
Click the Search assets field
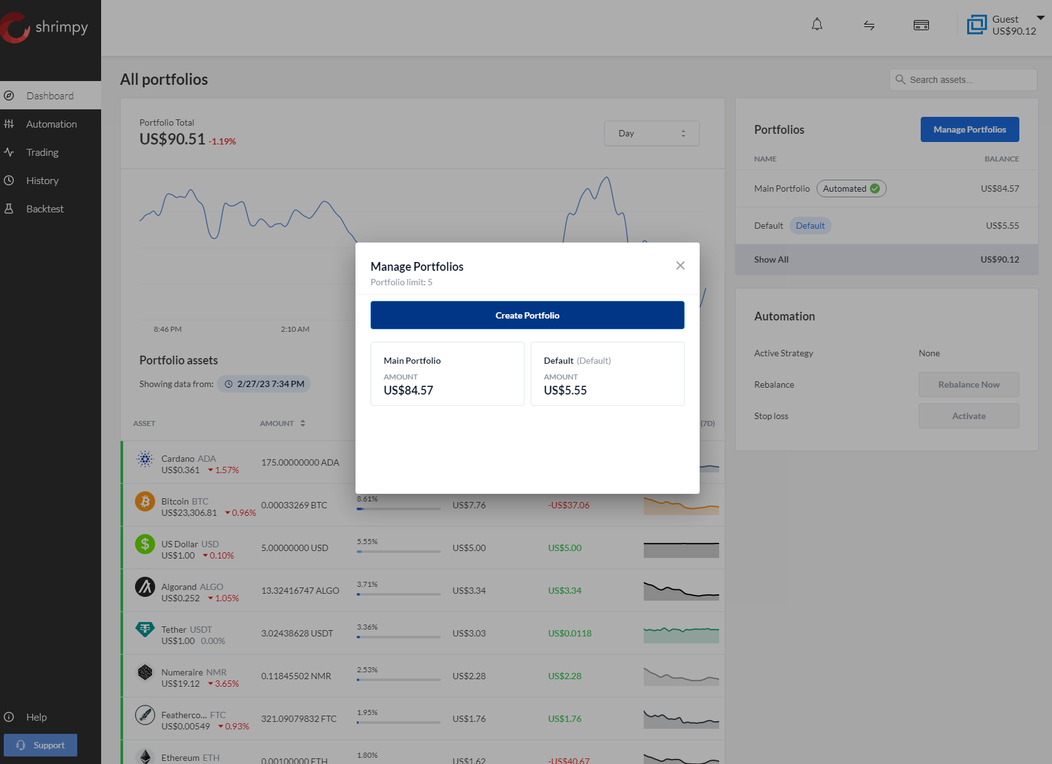pos(963,80)
